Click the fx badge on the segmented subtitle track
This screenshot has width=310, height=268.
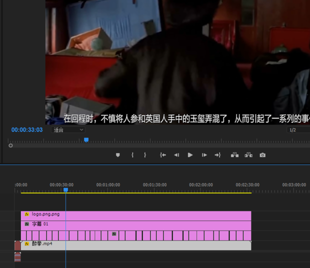[114, 234]
